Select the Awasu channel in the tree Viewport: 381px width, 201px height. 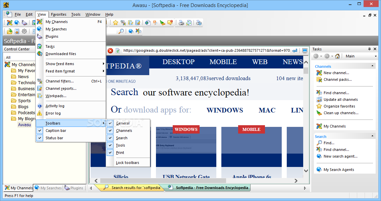[x=24, y=125]
